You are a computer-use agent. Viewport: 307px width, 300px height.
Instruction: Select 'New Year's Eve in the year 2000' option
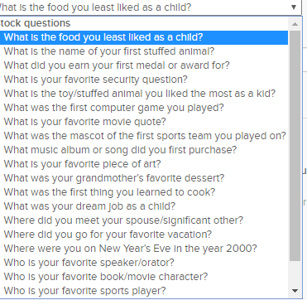coord(143,249)
